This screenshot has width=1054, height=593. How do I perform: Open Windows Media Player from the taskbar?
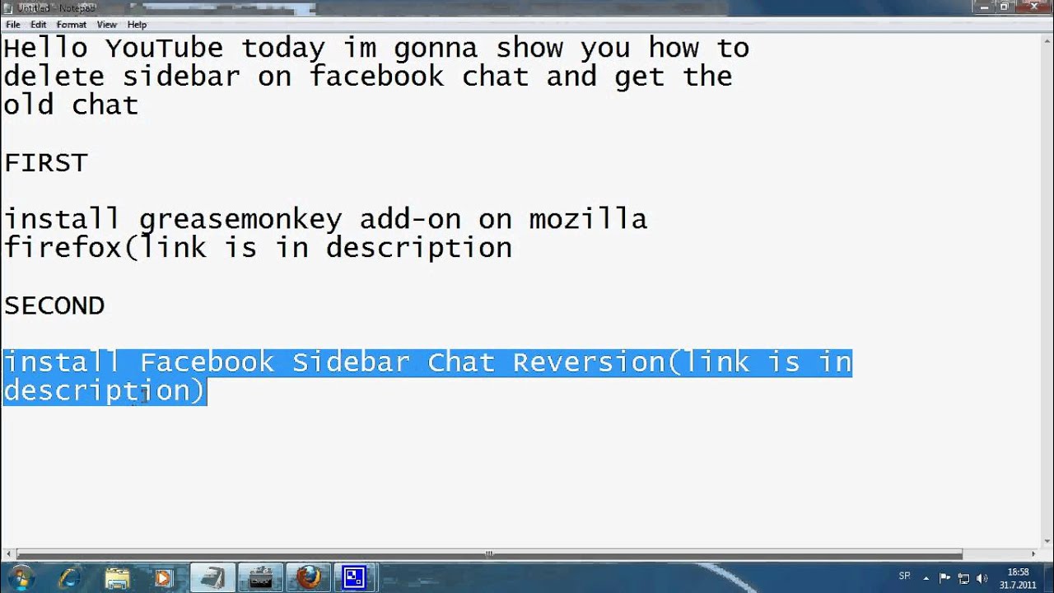164,577
